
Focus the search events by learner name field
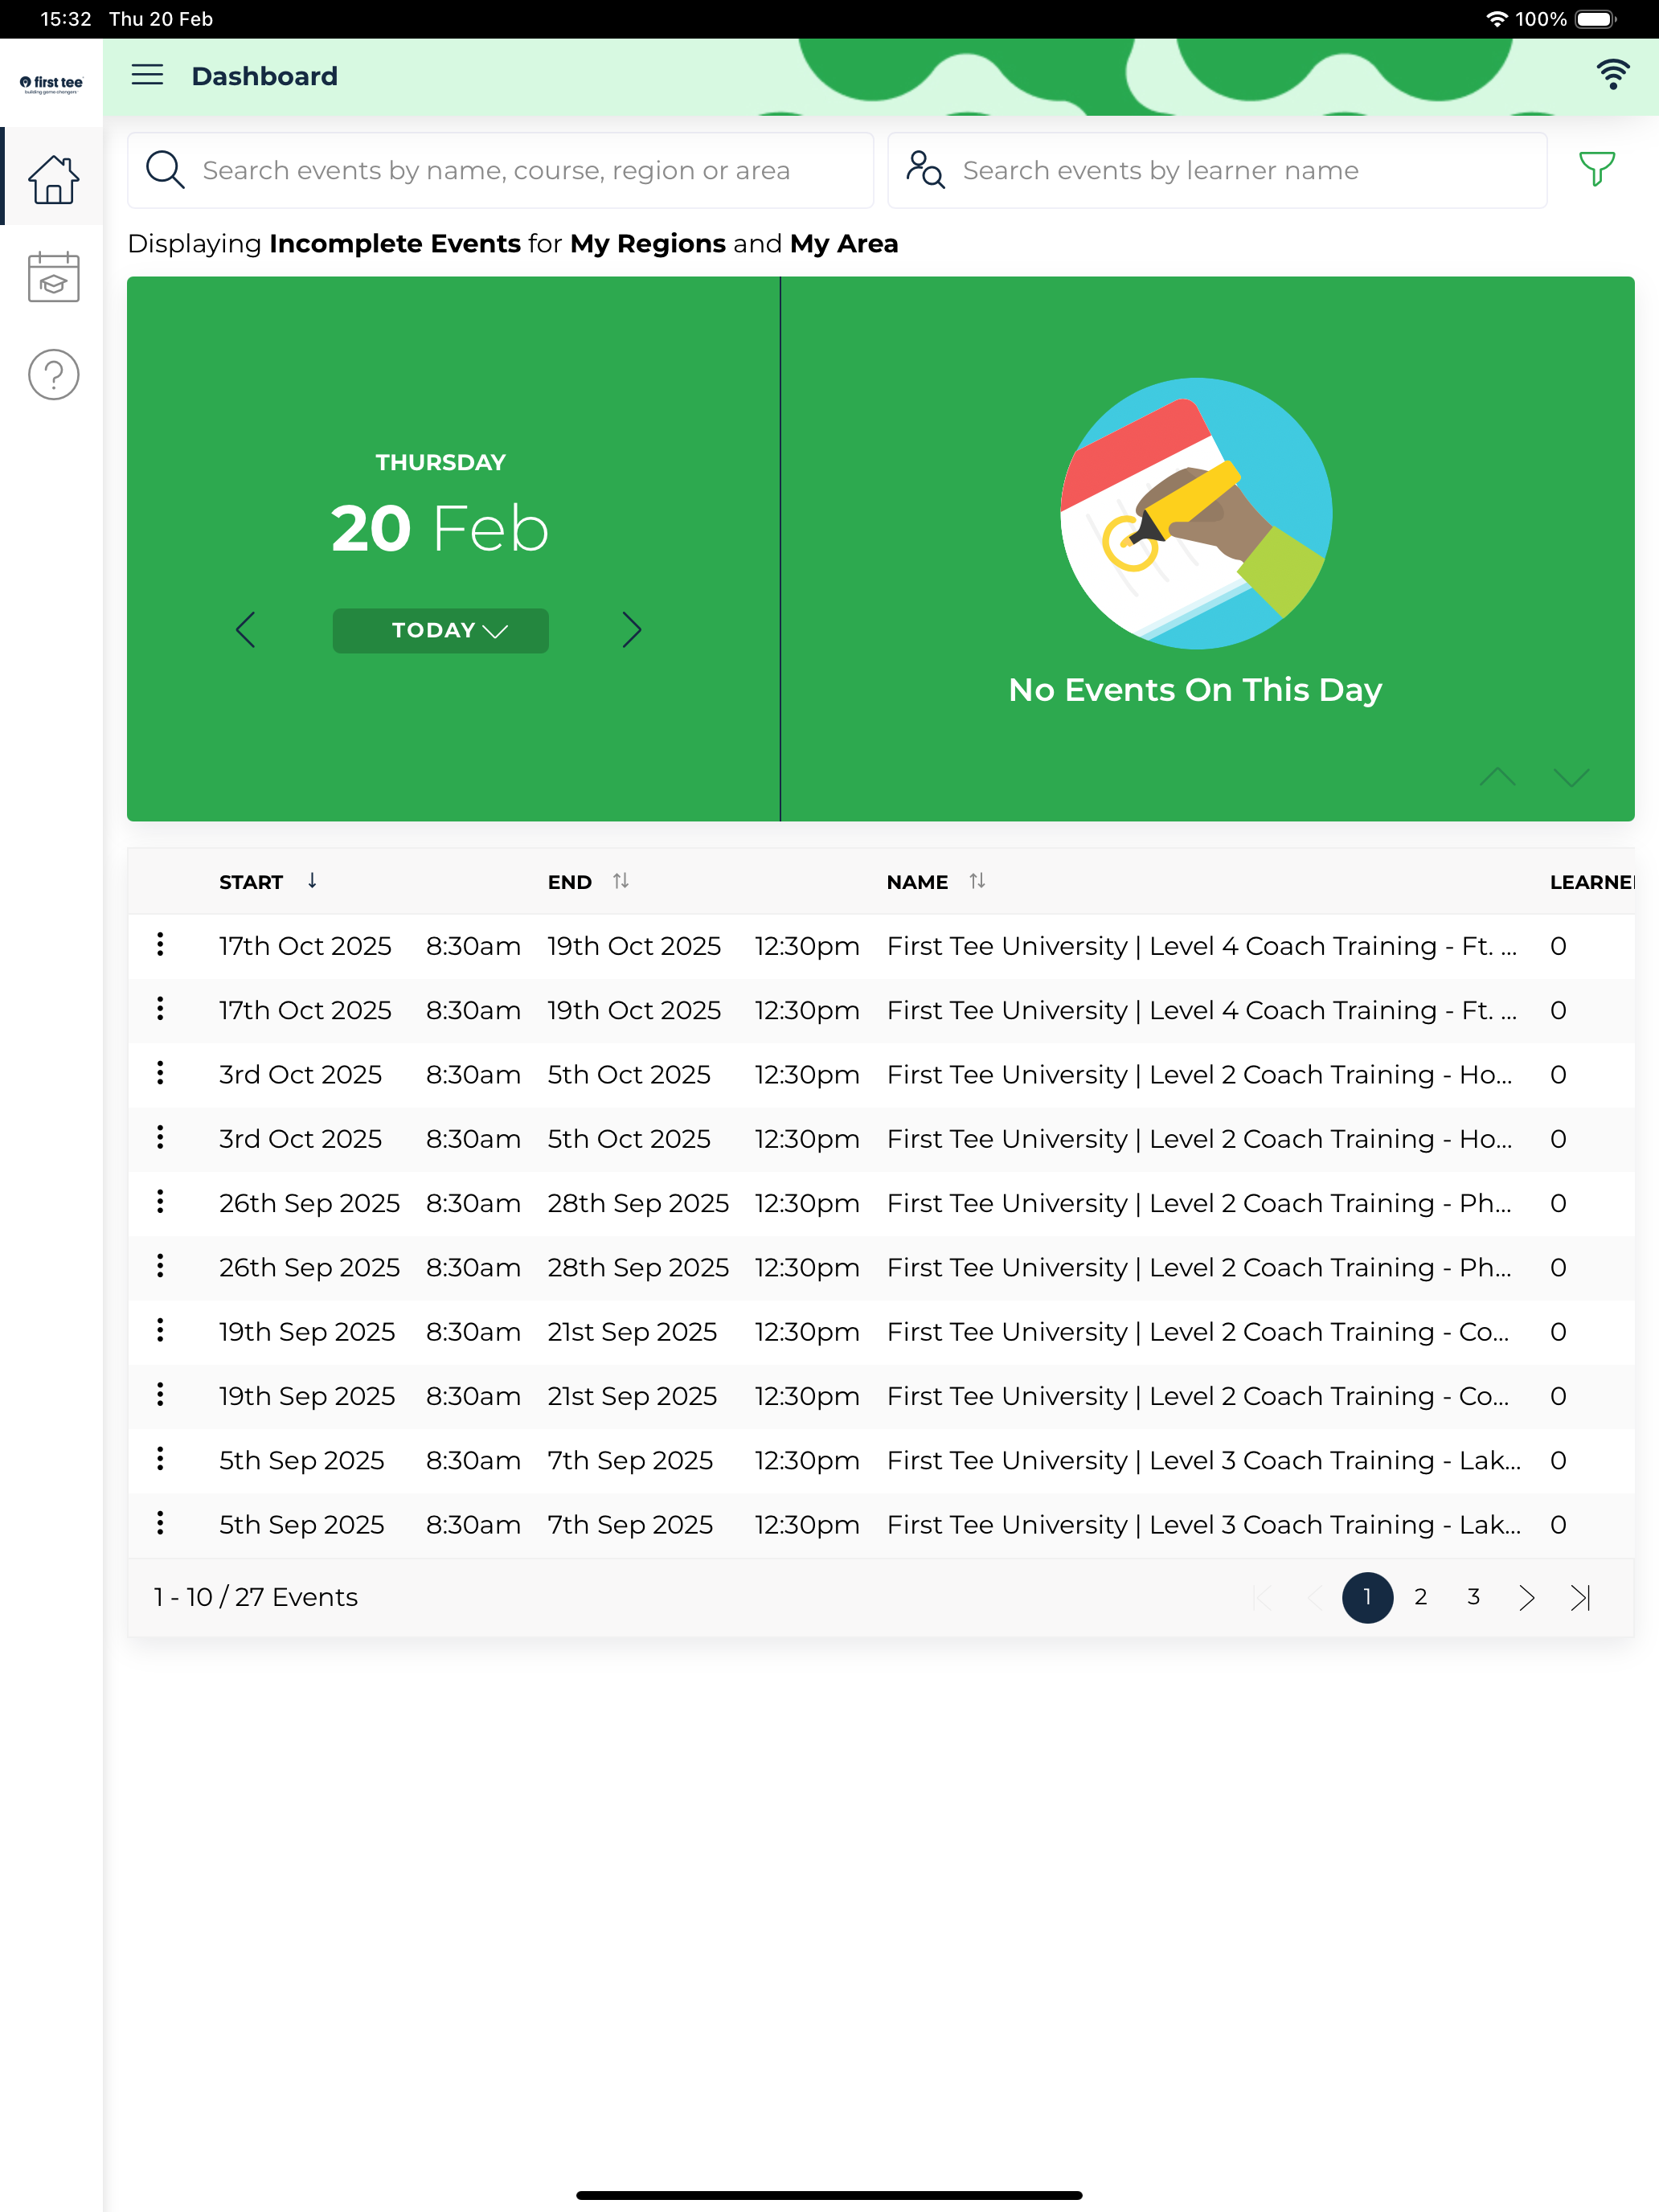(1217, 170)
